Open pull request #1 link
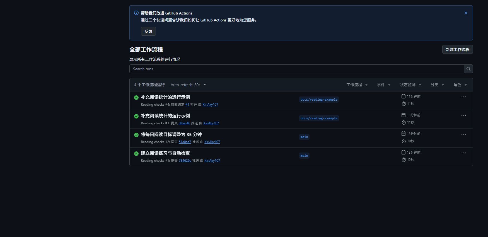 coord(187,105)
